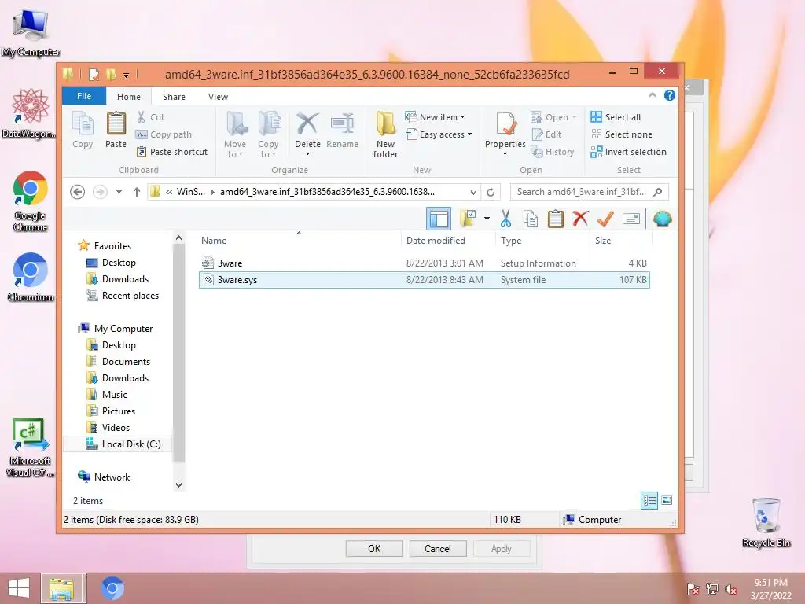Go up one folder level arrow
The height and width of the screenshot is (604, 805).
coord(137,192)
